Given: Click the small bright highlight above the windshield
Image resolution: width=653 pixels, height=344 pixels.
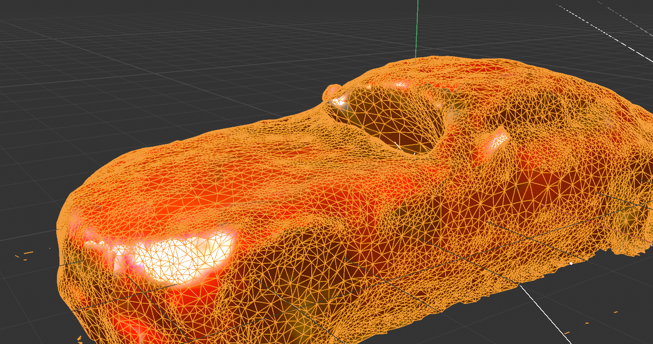Looking at the screenshot, I should point(399,84).
